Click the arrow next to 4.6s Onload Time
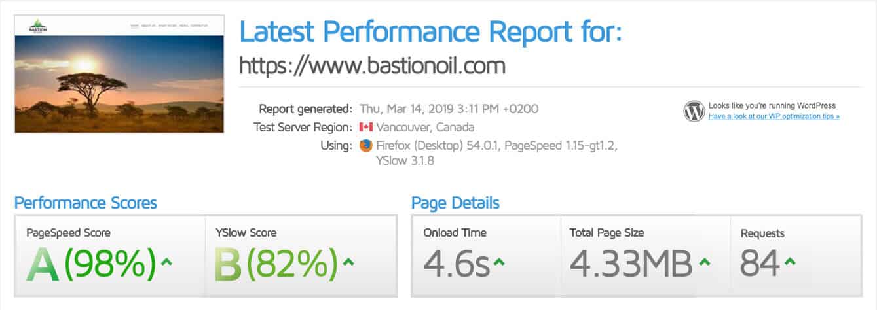Image resolution: width=877 pixels, height=310 pixels. coord(499,262)
